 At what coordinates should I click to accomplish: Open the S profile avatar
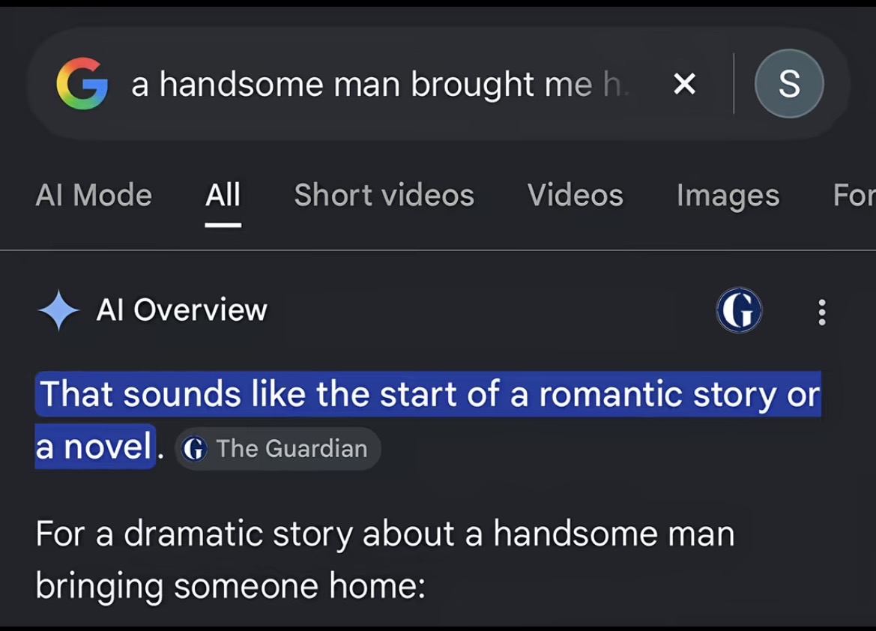[789, 83]
